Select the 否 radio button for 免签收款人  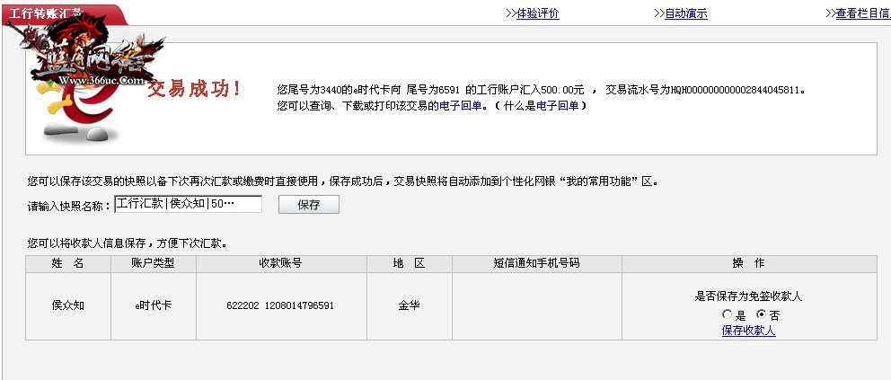click(x=762, y=315)
